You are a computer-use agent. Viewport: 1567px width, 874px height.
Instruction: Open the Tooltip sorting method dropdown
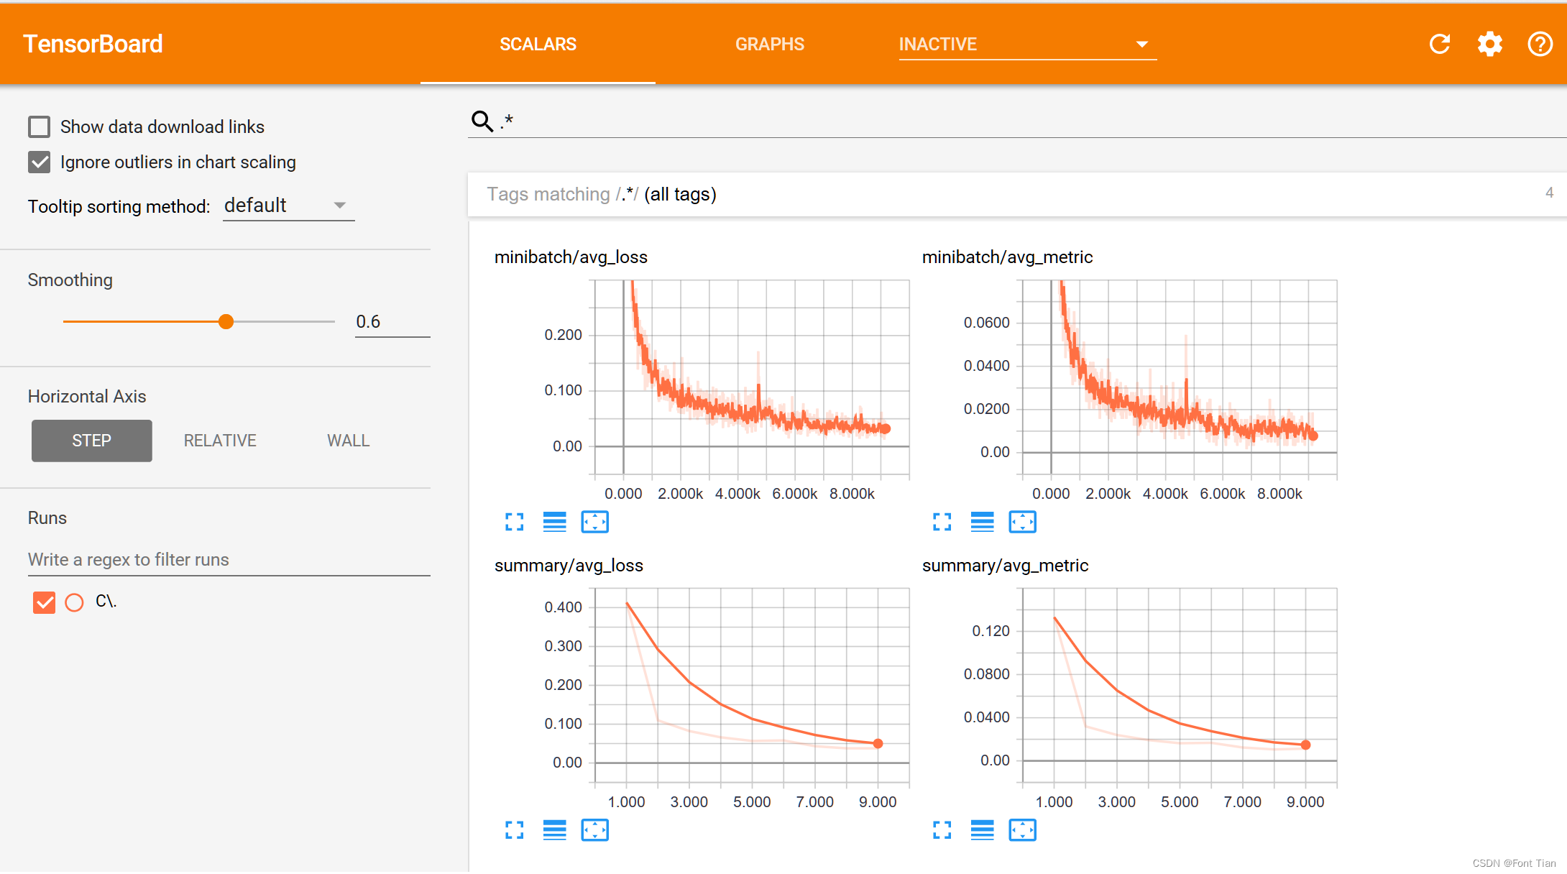[x=285, y=205]
